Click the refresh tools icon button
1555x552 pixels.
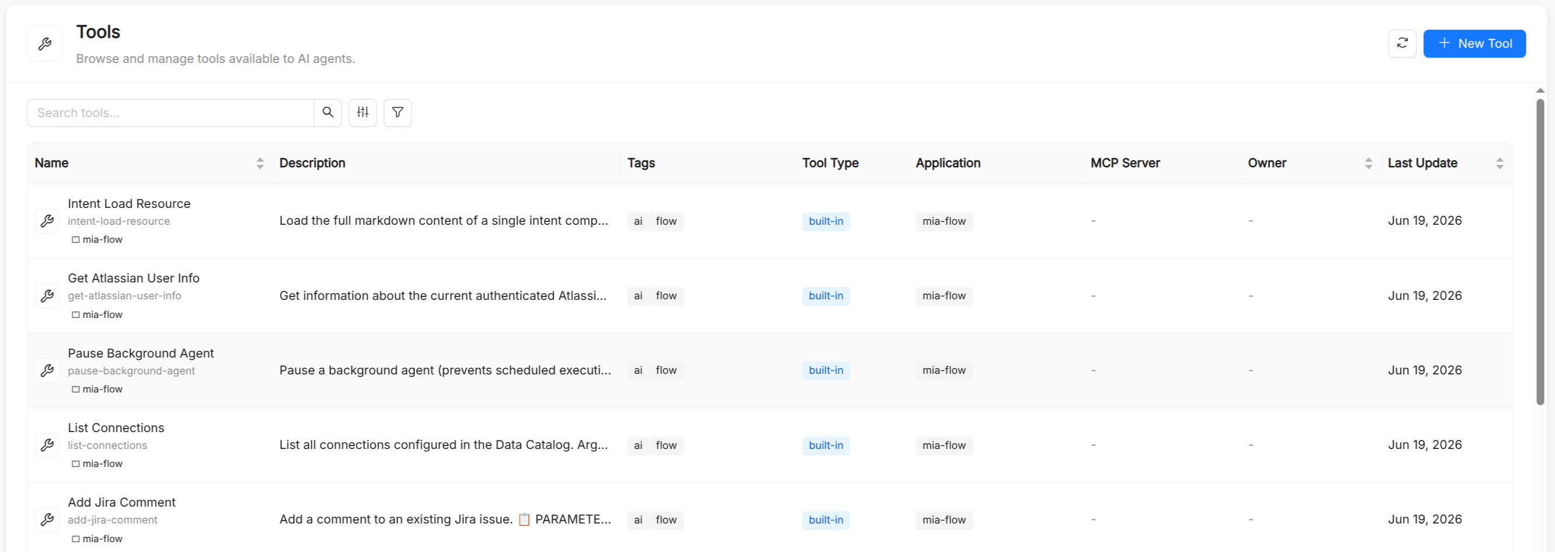1402,44
